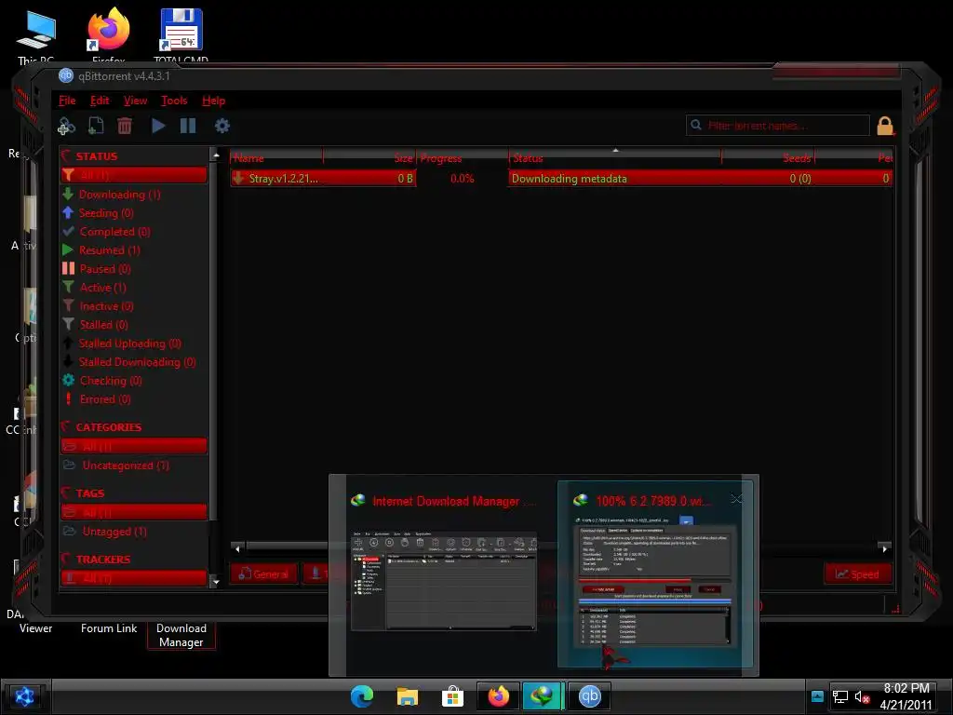Click sidebar scrollbar up arrow
Viewport: 953px width, 715px height.
[x=215, y=155]
